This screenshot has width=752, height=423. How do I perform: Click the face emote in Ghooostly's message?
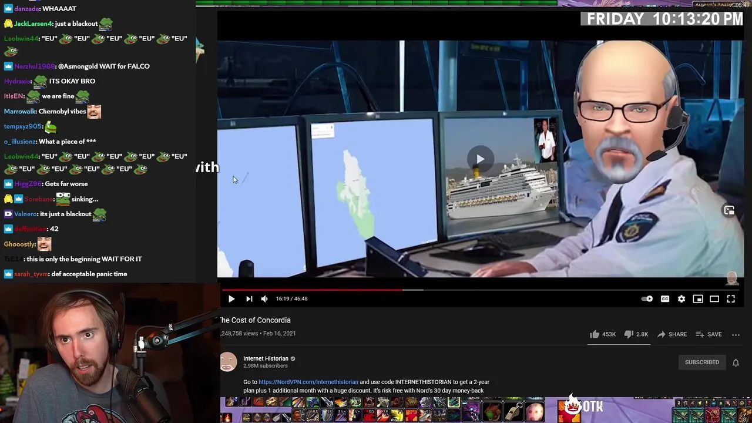[x=44, y=244]
